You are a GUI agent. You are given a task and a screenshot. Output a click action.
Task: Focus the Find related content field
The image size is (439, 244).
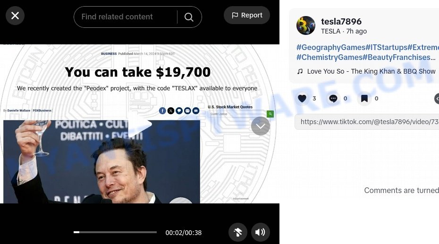tap(125, 17)
